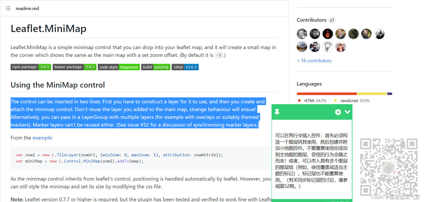The width and height of the screenshot is (424, 202).
Task: Open the red flame contributor avatar
Action: pyautogui.click(x=328, y=34)
